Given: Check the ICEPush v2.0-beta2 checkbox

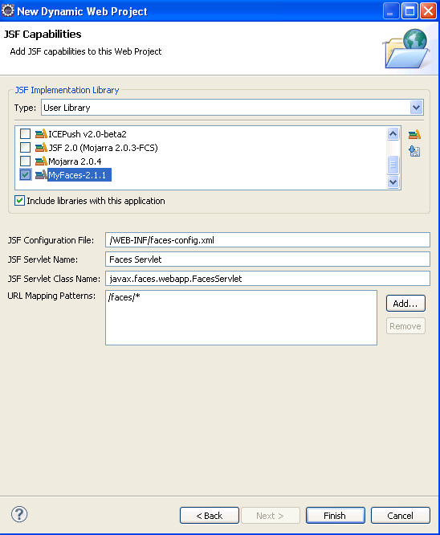Looking at the screenshot, I should (x=25, y=133).
